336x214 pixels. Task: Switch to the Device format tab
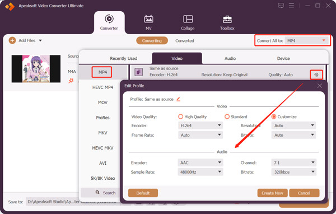click(x=283, y=58)
